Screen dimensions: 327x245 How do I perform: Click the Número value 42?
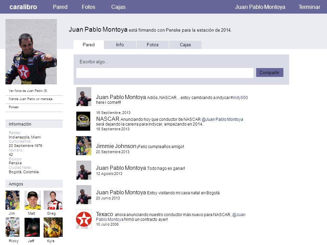click(x=11, y=154)
